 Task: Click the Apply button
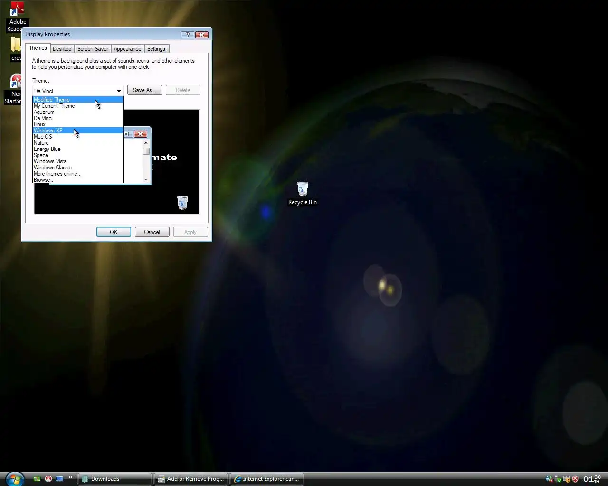[190, 232]
